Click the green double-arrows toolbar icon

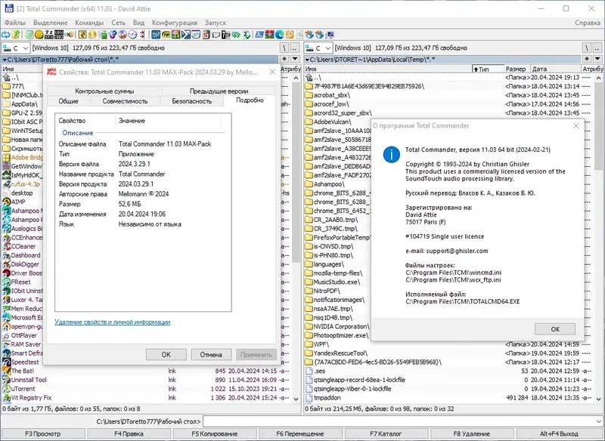point(236,35)
